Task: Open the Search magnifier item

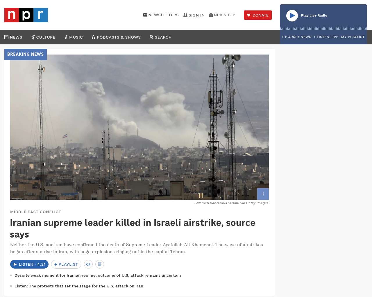Action: pyautogui.click(x=161, y=37)
